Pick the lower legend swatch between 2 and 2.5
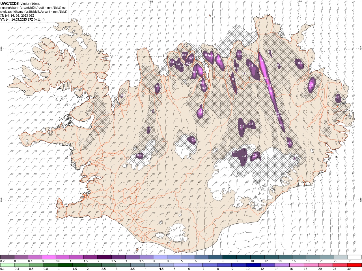The height and width of the screenshot is (271, 362). click(94, 265)
